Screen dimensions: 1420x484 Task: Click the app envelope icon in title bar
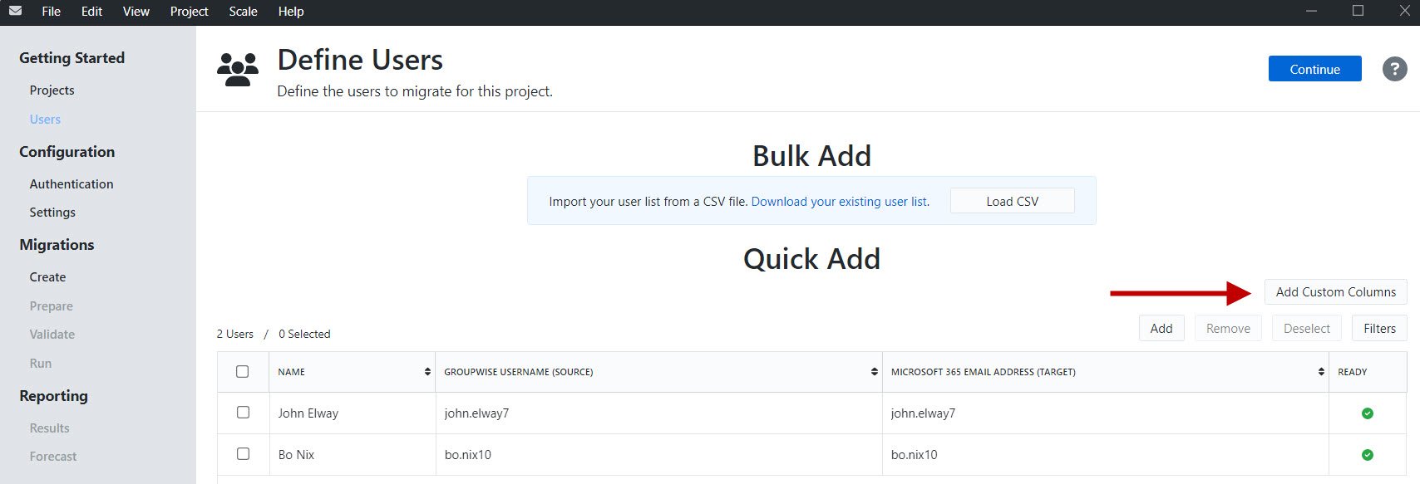pyautogui.click(x=15, y=11)
